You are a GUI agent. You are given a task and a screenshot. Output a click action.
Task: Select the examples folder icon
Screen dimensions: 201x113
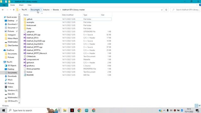click(25, 22)
